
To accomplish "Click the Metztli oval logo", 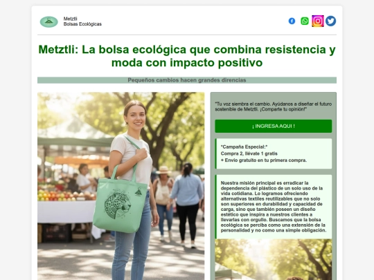I will (x=49, y=21).
